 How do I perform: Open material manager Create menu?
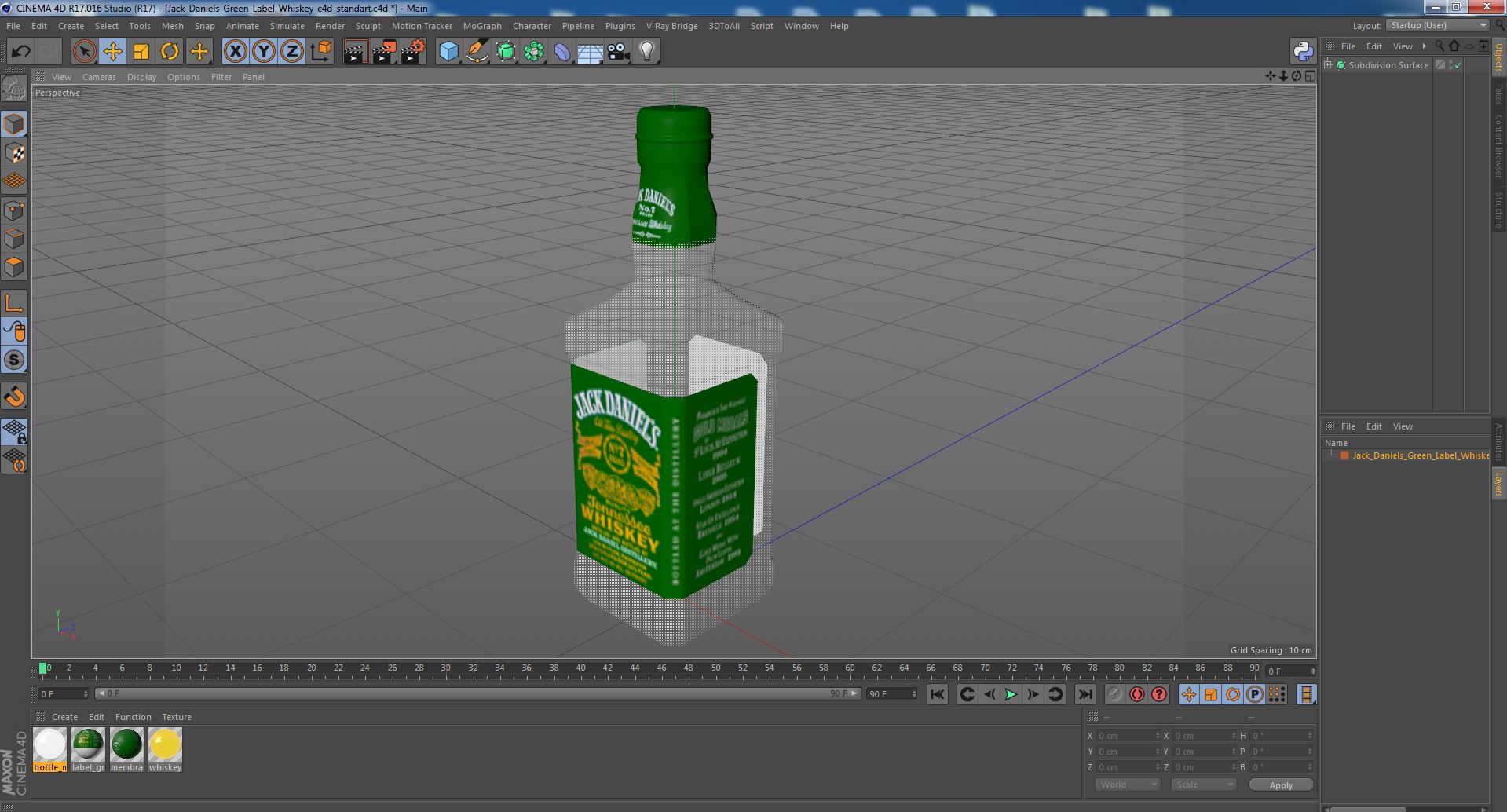(64, 717)
